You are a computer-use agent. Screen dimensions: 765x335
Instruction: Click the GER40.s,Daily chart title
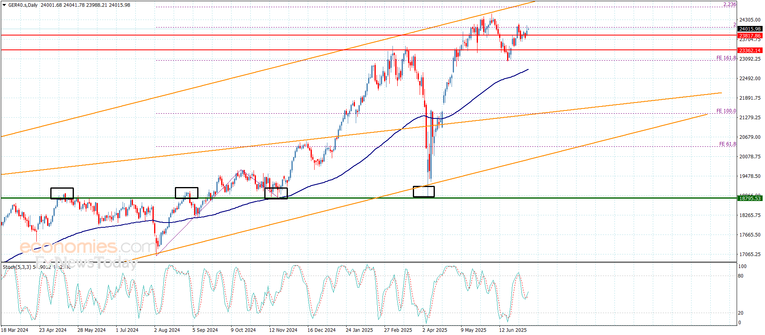(x=23, y=5)
